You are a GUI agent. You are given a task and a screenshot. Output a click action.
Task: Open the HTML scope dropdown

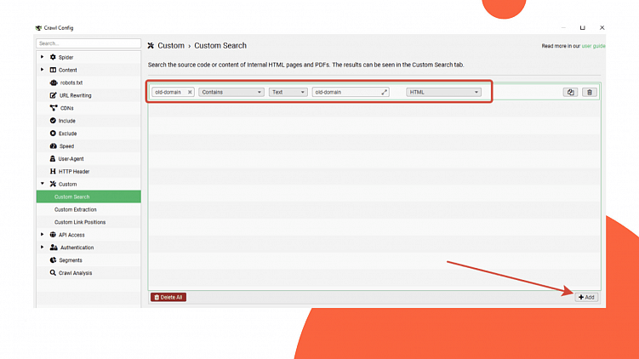[443, 92]
